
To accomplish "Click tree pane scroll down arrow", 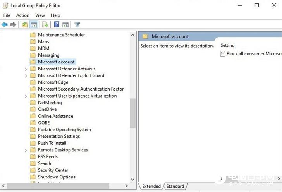I will pos(133,179).
